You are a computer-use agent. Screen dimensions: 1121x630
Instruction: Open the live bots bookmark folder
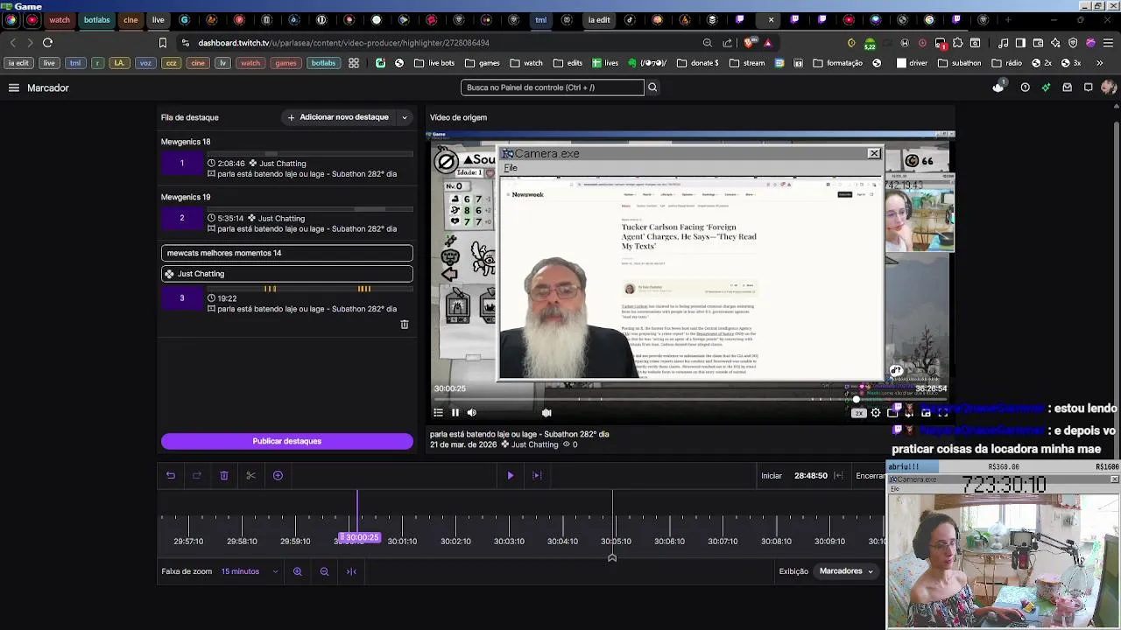pyautogui.click(x=434, y=63)
